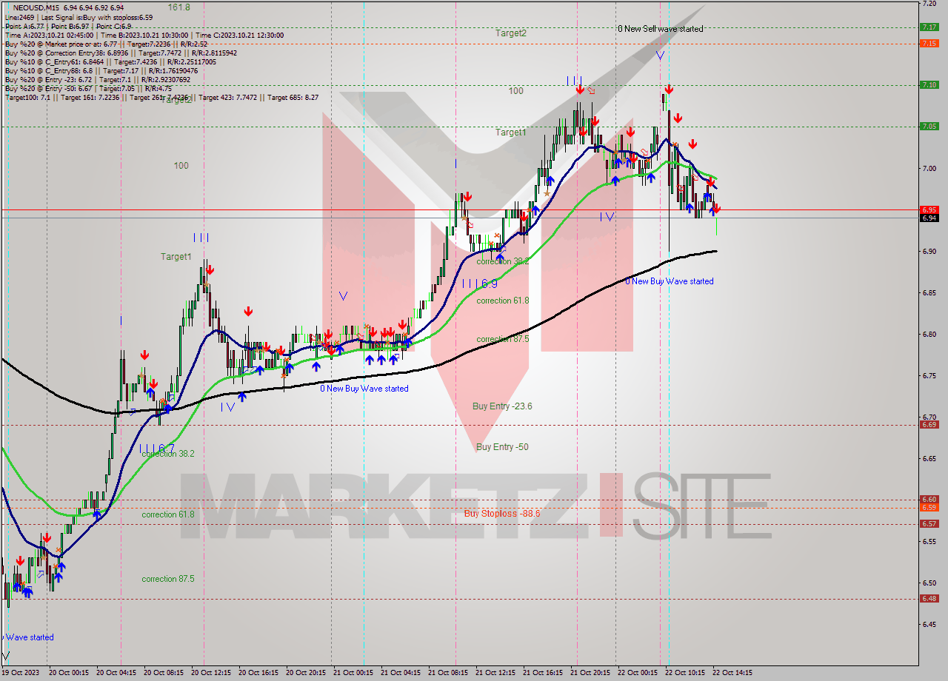Click the 'Buy Entry -50' label

pyautogui.click(x=502, y=447)
